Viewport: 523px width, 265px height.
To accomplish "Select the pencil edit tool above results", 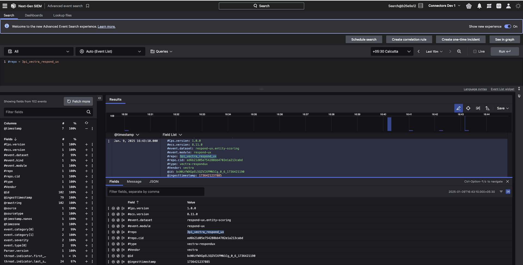I will coord(458,108).
